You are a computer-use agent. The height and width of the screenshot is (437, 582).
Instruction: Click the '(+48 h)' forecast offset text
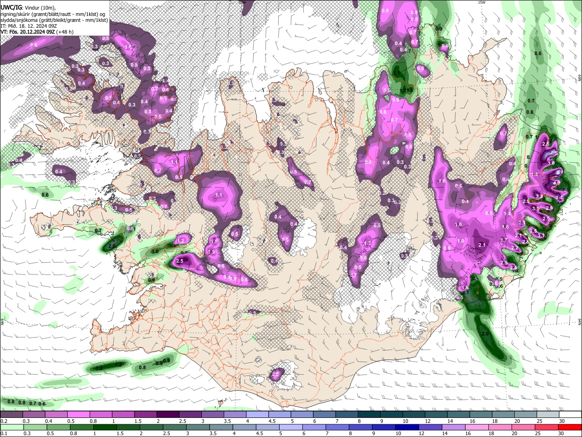coord(65,32)
